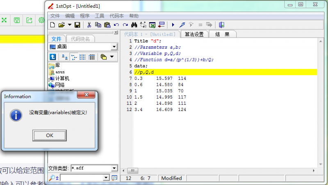Paste from clipboard using the paste icon
Screen dimensions: 328x185
pyautogui.click(x=107, y=25)
